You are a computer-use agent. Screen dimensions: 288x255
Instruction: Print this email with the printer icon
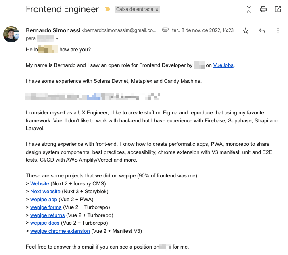click(x=263, y=9)
